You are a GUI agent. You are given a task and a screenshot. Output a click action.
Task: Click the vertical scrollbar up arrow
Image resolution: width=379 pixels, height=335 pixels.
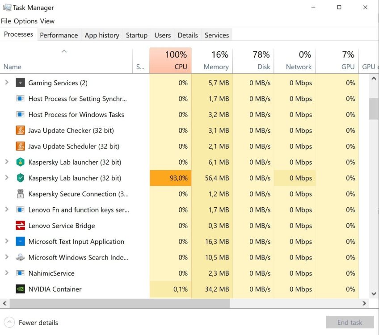374,79
